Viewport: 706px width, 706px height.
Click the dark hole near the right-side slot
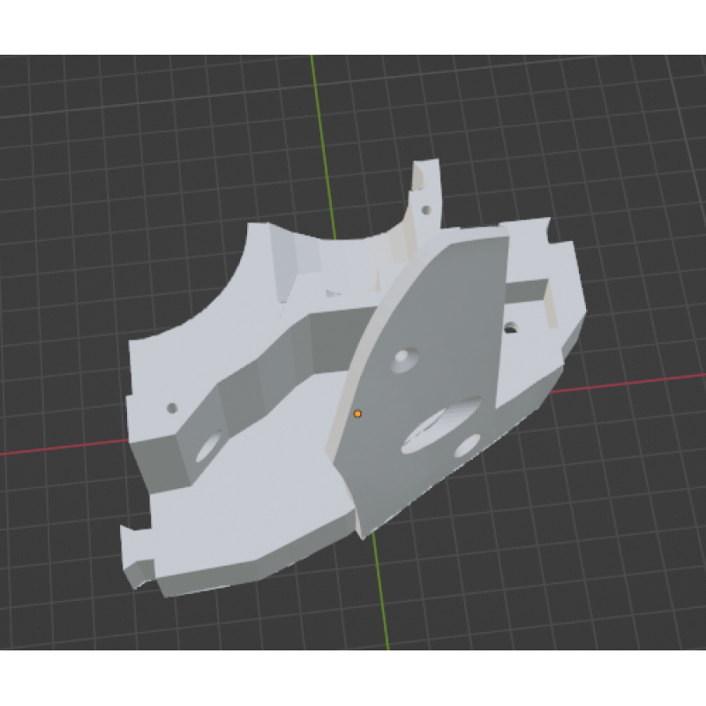(x=510, y=328)
